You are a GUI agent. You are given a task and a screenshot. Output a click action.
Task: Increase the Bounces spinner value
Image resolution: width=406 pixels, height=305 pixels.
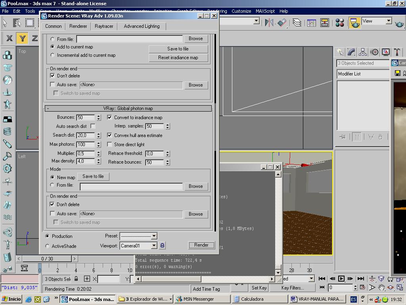(x=99, y=116)
